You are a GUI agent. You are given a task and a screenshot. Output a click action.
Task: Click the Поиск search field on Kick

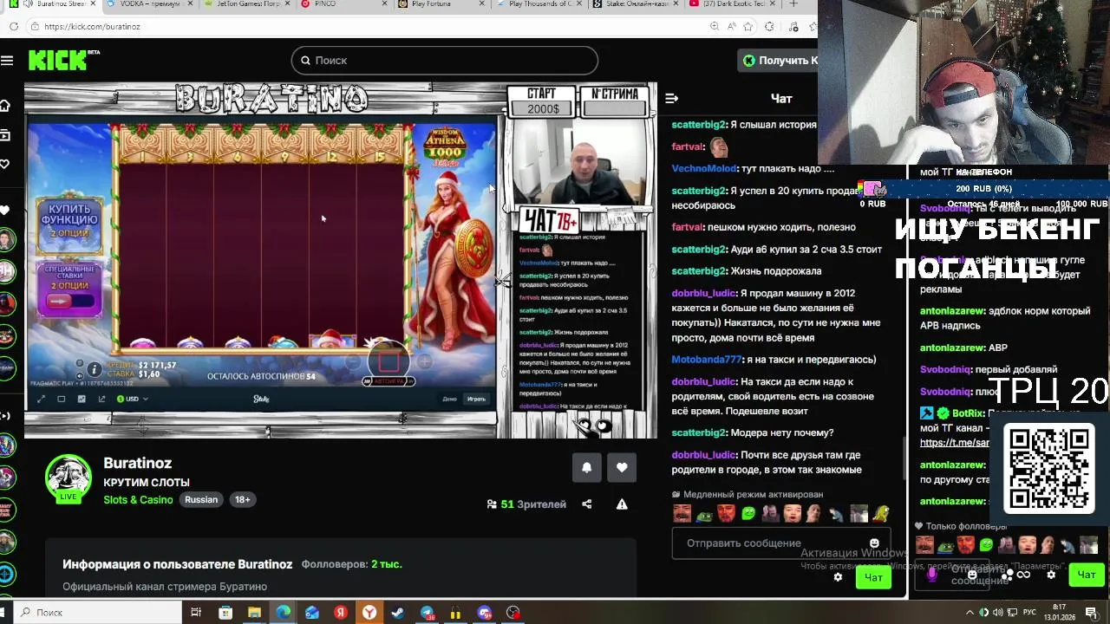[x=444, y=60]
